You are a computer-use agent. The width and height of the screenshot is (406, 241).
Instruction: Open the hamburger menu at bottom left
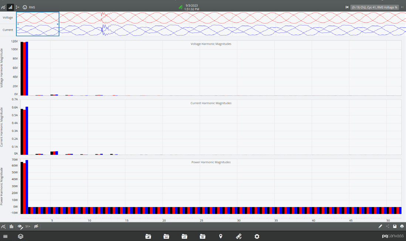tap(5, 237)
